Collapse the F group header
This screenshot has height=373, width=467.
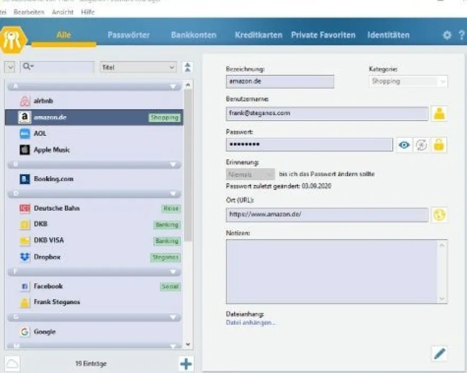(x=94, y=271)
